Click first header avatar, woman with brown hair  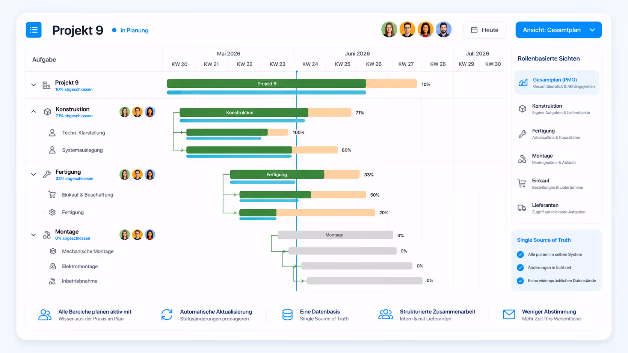[x=389, y=29]
